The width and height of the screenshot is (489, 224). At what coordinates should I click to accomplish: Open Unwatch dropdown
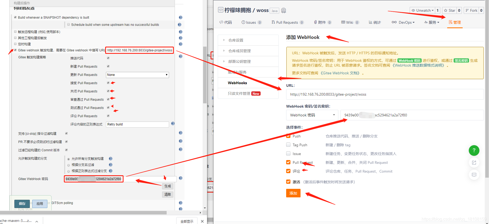point(422,10)
